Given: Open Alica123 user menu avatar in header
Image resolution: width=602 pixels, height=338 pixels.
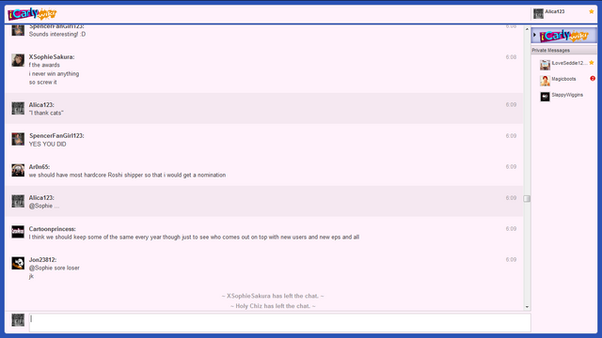Looking at the screenshot, I should (538, 13).
